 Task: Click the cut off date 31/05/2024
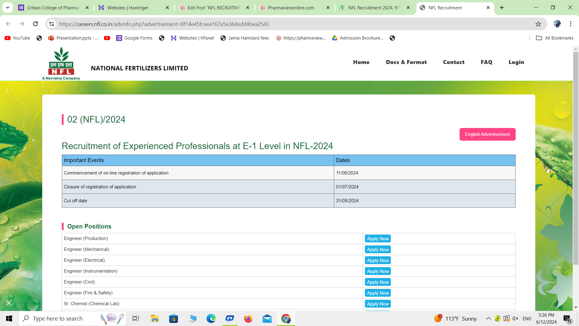point(347,201)
